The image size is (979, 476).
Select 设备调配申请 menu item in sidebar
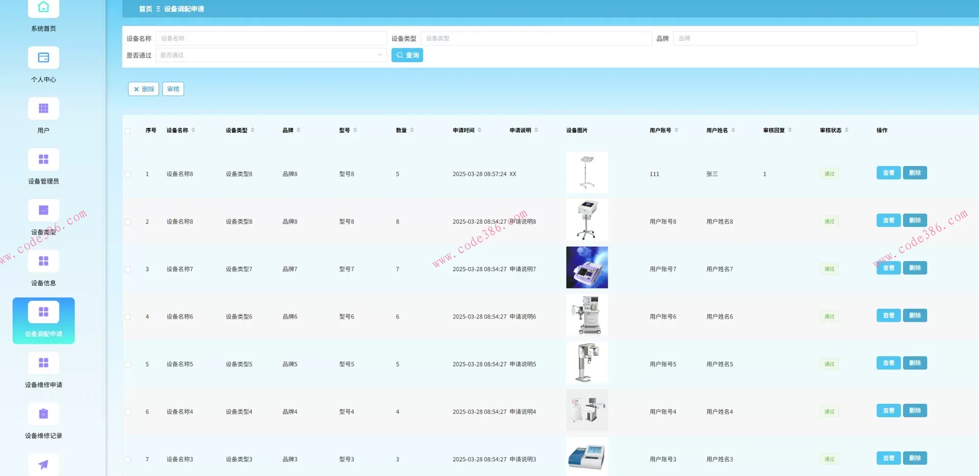tap(43, 321)
